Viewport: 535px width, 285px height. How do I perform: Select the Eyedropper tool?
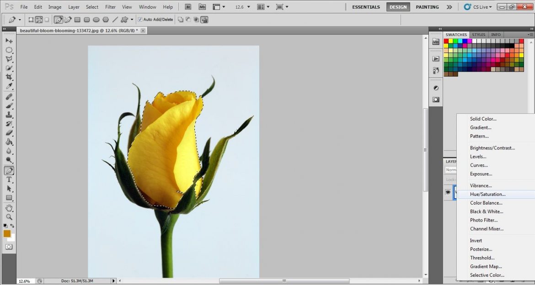9,85
